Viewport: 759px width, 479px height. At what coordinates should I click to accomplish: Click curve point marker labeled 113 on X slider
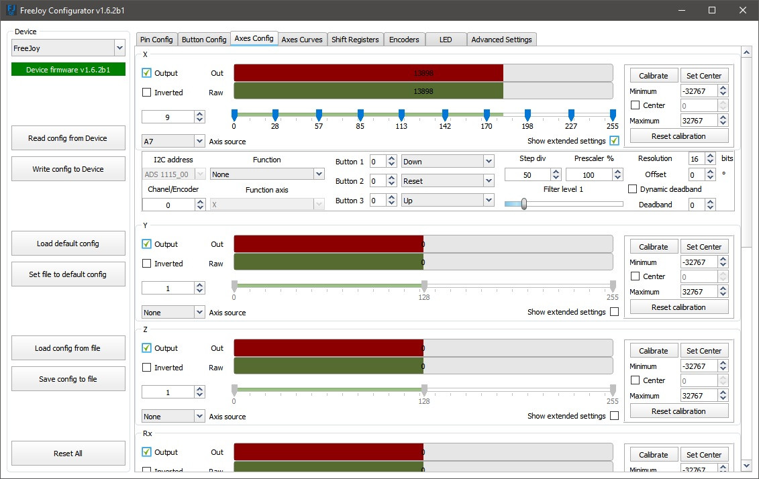(x=401, y=115)
